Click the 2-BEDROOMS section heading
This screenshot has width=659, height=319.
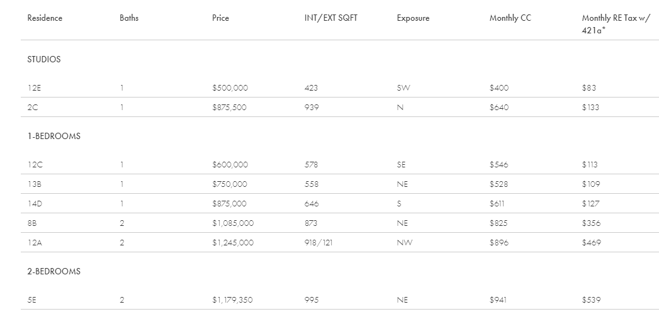click(x=54, y=272)
